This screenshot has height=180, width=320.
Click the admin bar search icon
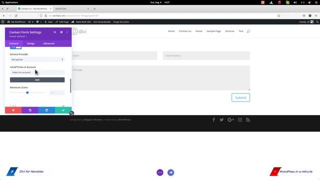(x=317, y=22)
